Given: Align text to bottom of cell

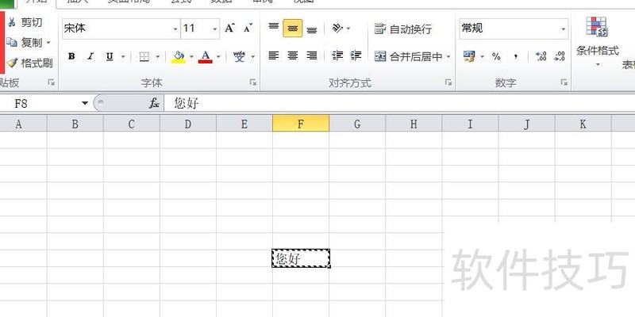Looking at the screenshot, I should pos(311,29).
